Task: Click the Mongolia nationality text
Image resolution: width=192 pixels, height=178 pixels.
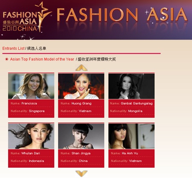Action: pyautogui.click(x=135, y=111)
